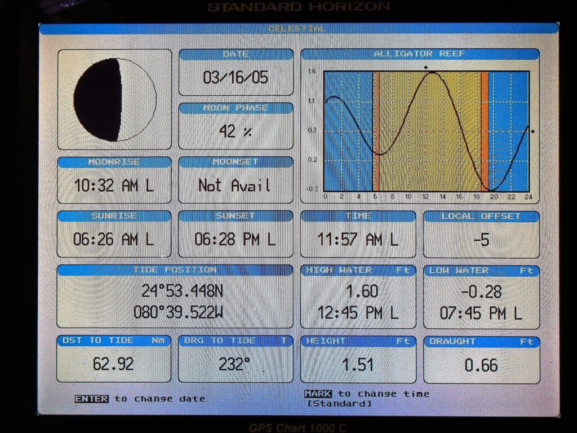Image resolution: width=577 pixels, height=433 pixels.
Task: Click the High Water 1.60 panel
Action: pos(358,302)
